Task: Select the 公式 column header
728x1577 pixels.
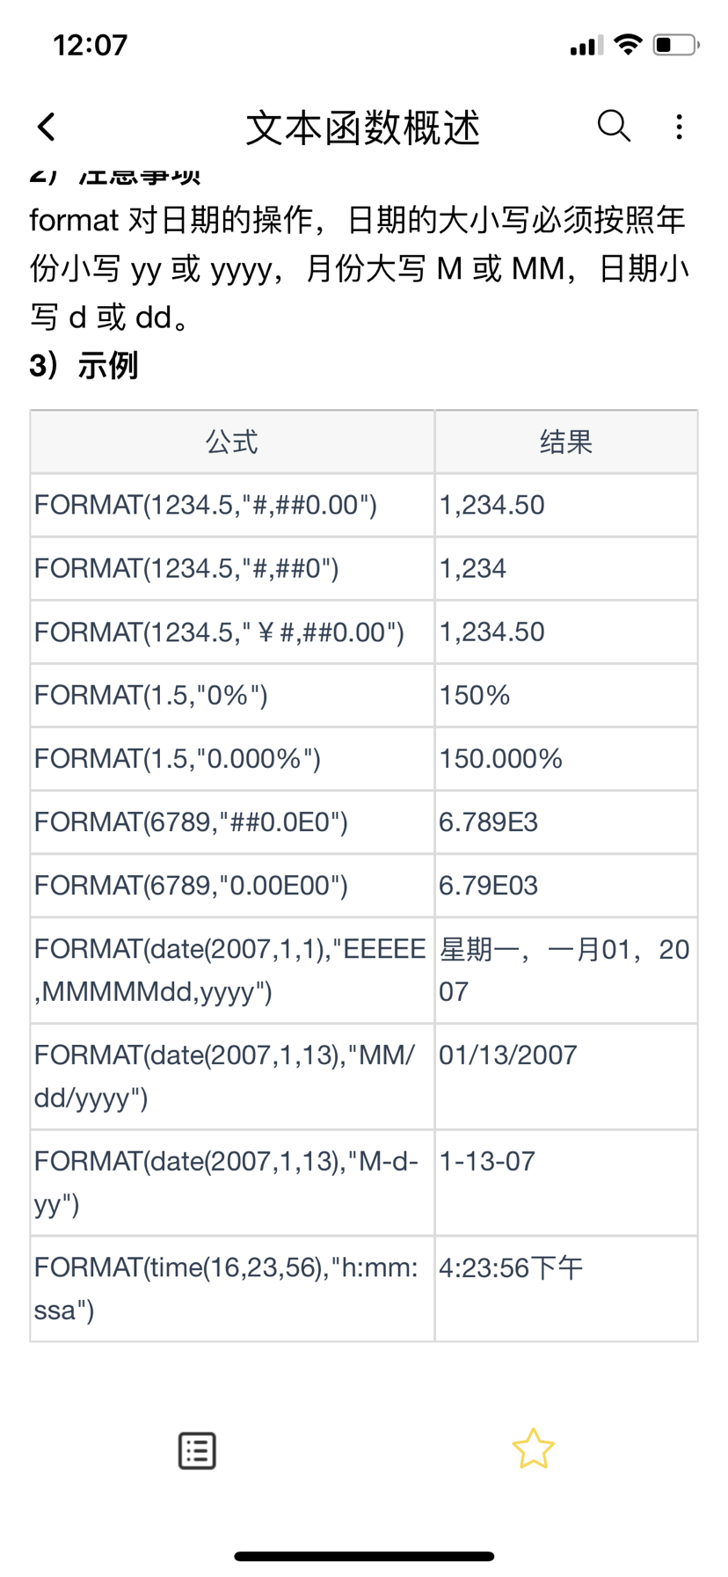Action: coord(232,442)
